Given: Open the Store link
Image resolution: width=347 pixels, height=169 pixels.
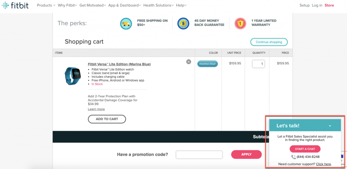Looking at the screenshot, I should 329,5.
